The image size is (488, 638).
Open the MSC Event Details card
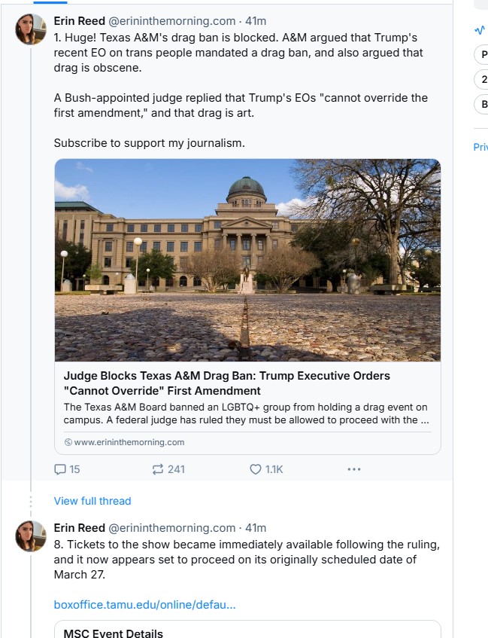tap(247, 630)
